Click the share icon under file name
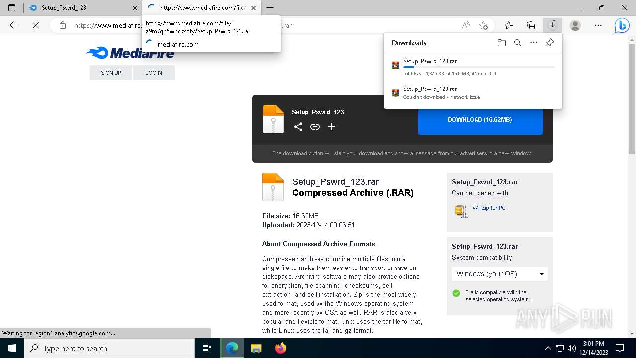The height and width of the screenshot is (358, 636). (x=298, y=127)
